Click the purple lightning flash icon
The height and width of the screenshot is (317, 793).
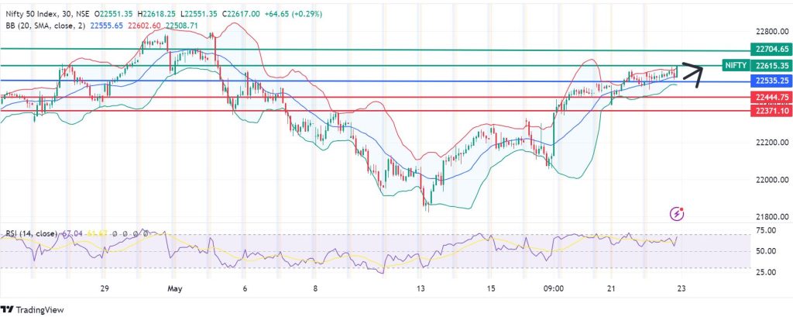coord(677,214)
